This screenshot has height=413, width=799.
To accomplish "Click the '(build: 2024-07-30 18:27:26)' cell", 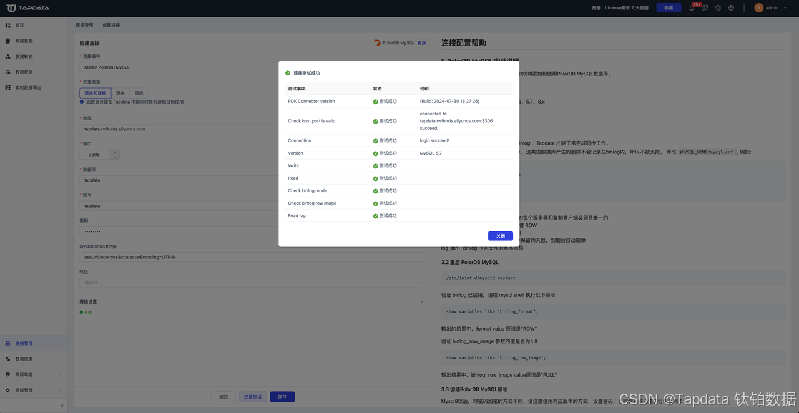I will pyautogui.click(x=449, y=101).
